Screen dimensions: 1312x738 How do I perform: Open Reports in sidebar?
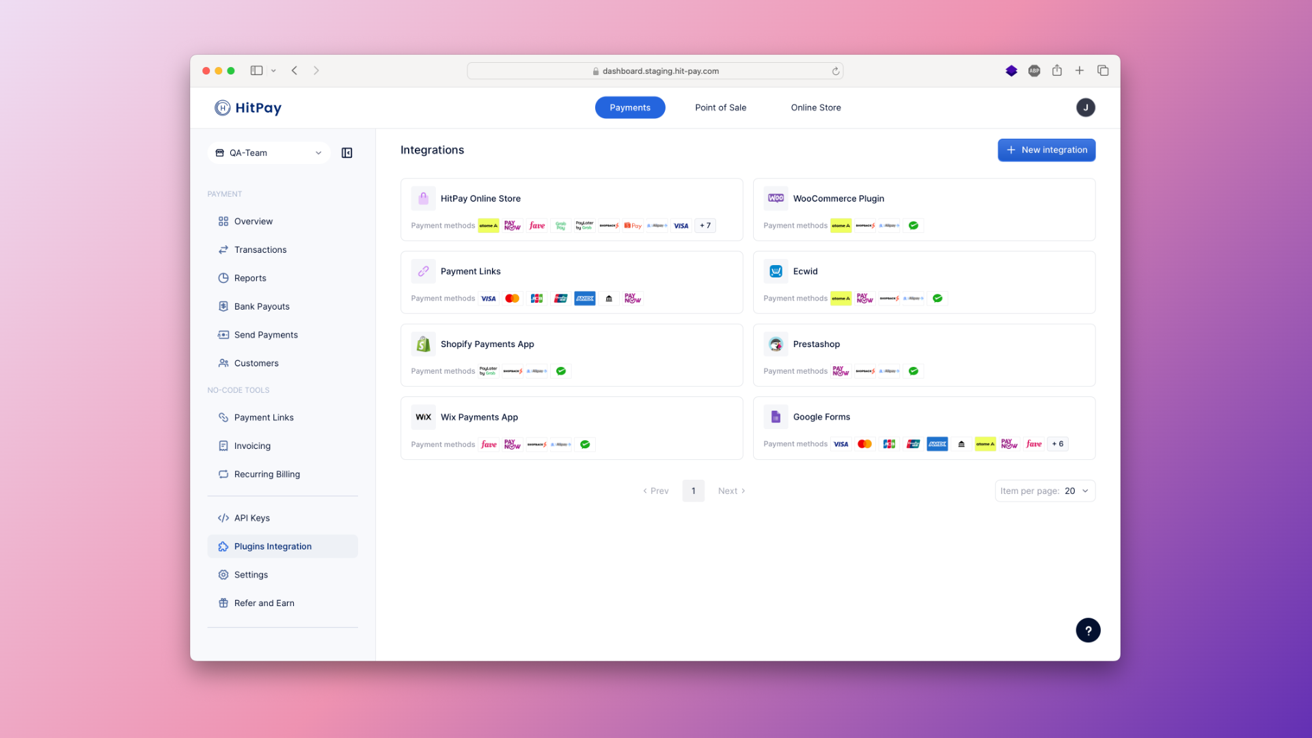pyautogui.click(x=282, y=278)
